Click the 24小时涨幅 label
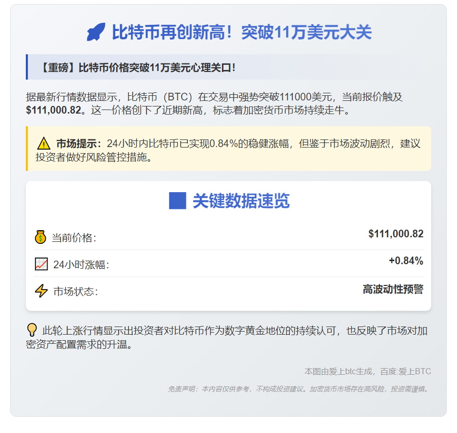The width and height of the screenshot is (457, 433). click(x=81, y=265)
